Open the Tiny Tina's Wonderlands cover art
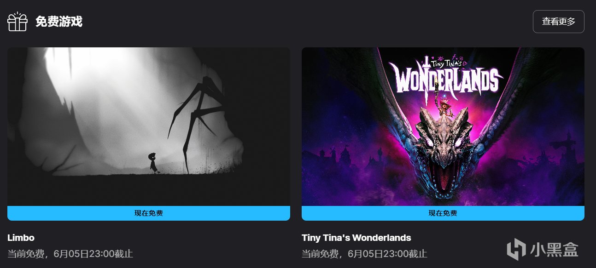The image size is (596, 268). (x=443, y=126)
